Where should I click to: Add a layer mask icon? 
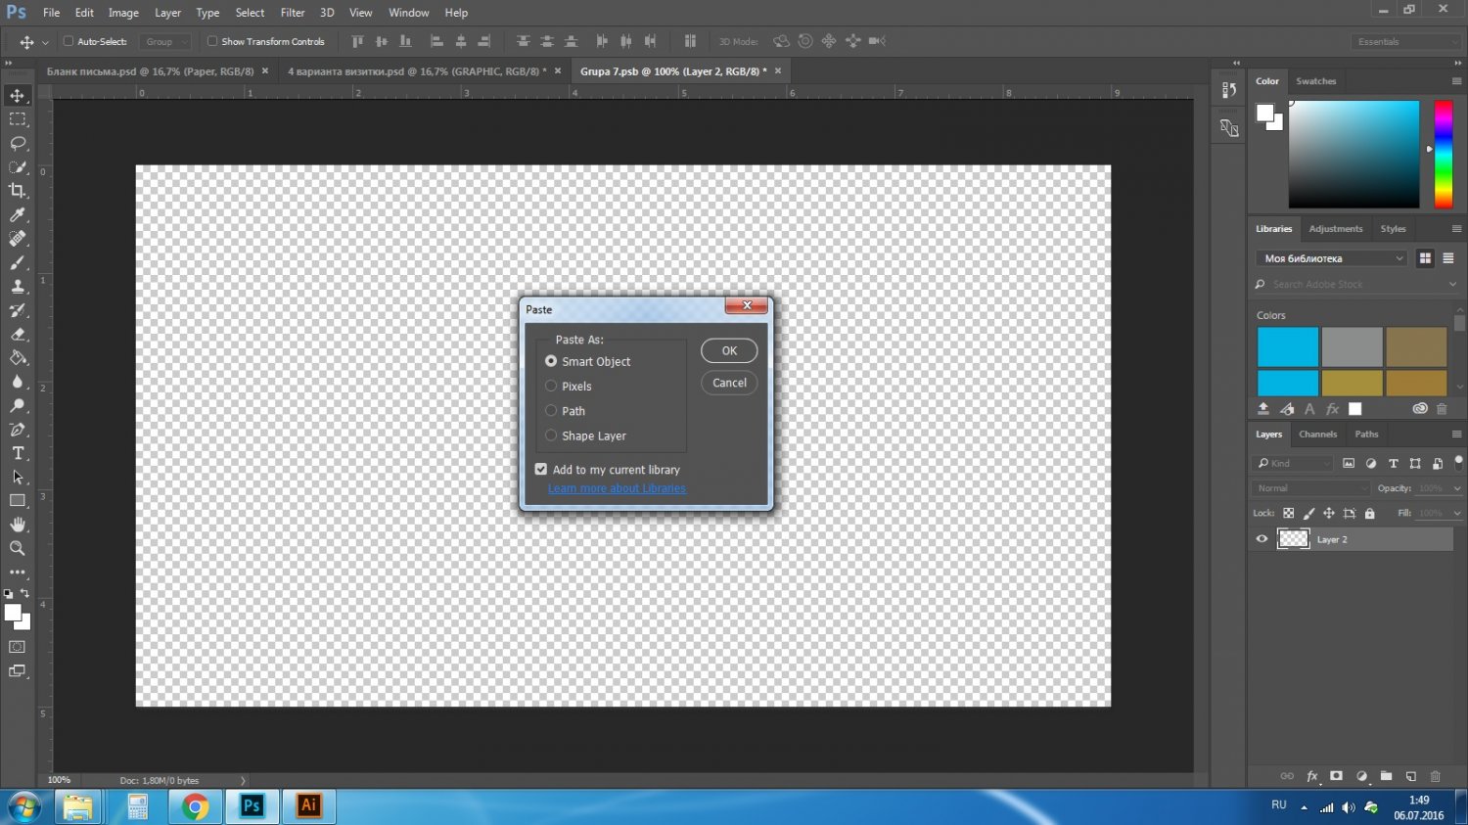click(1336, 776)
